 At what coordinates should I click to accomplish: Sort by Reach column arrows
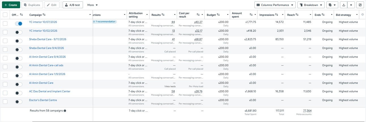[x=297, y=14]
